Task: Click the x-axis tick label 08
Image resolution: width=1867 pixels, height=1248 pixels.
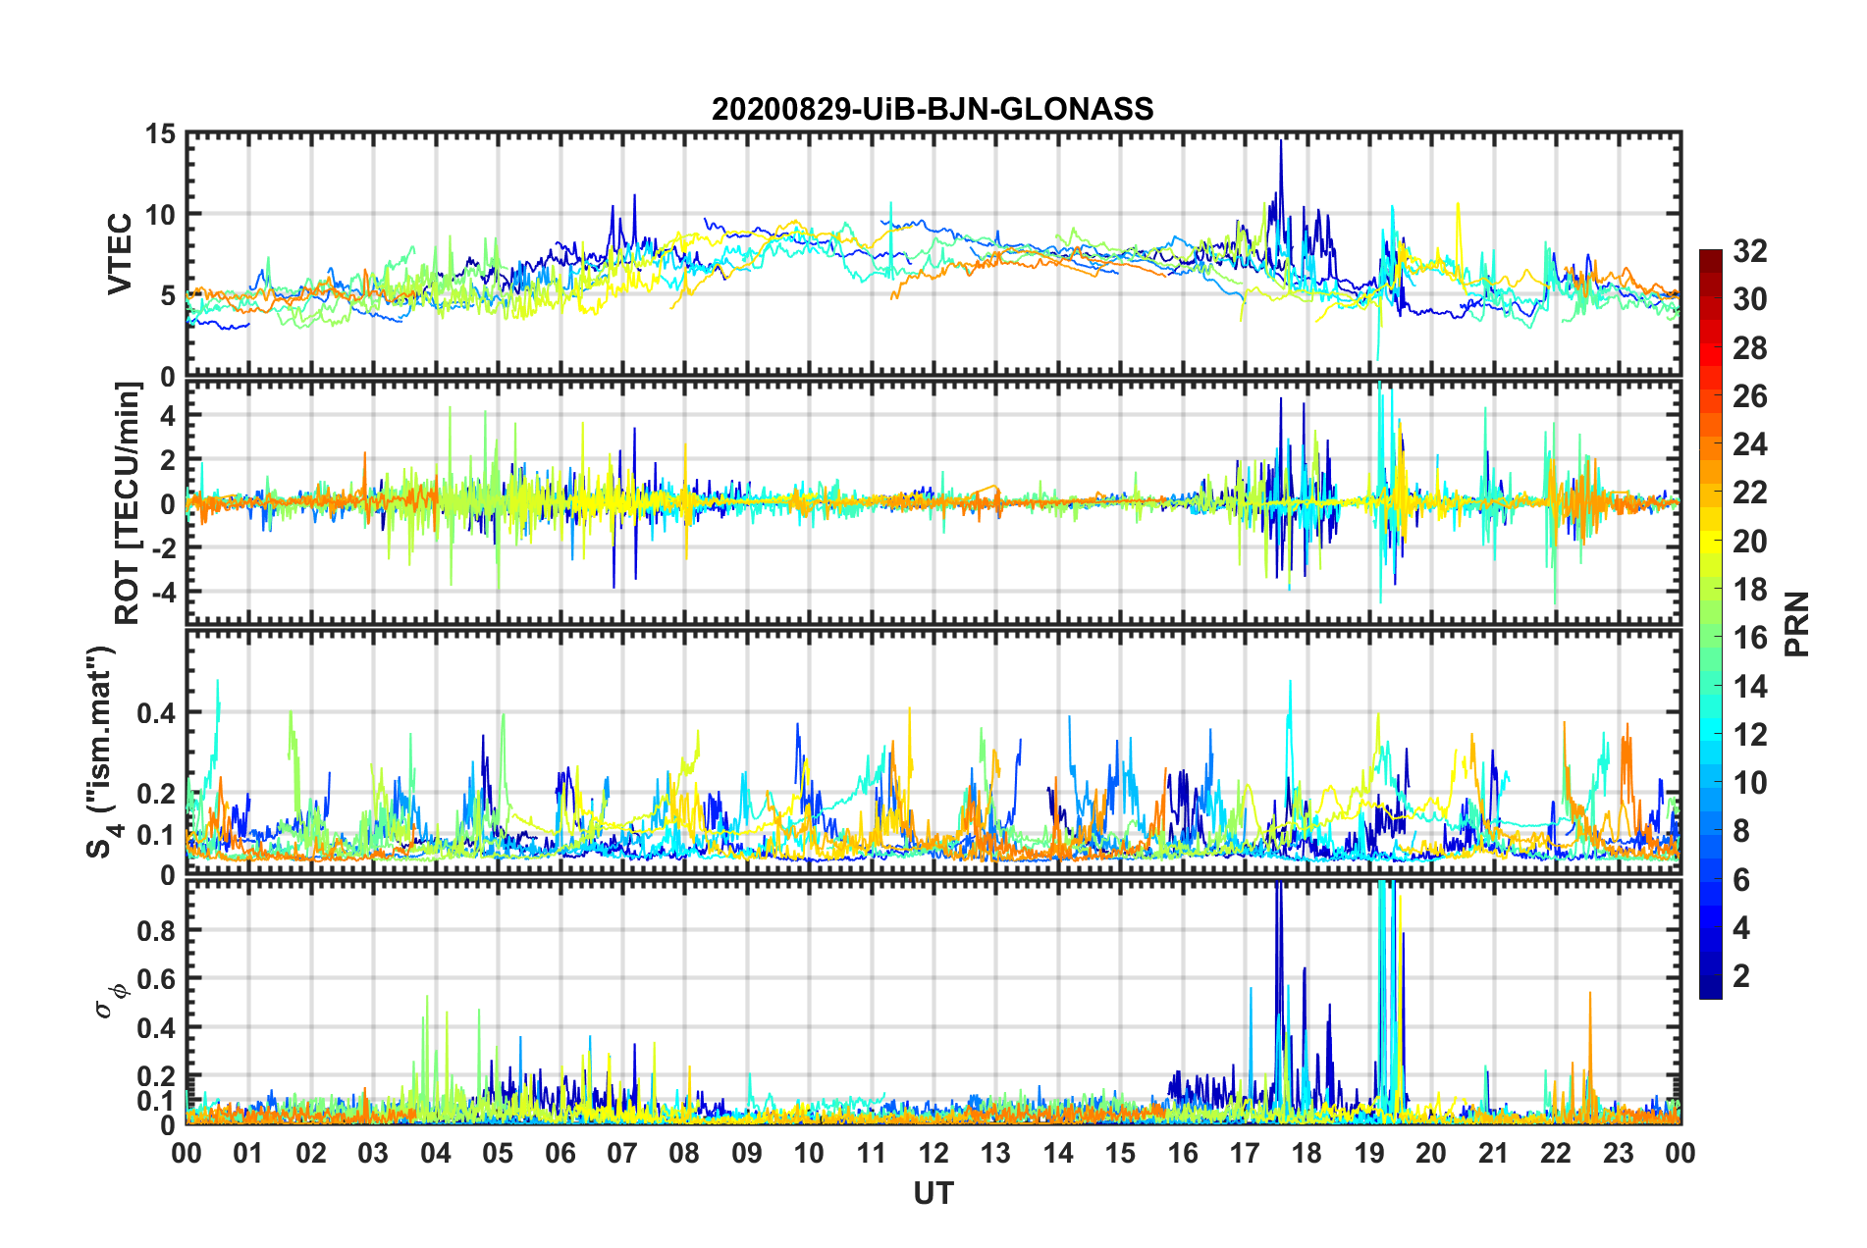Action: tap(684, 1154)
